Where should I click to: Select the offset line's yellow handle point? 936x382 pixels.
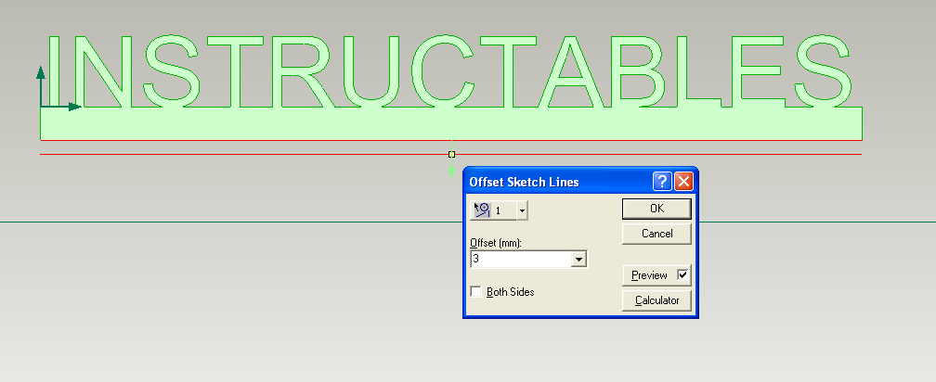click(451, 154)
